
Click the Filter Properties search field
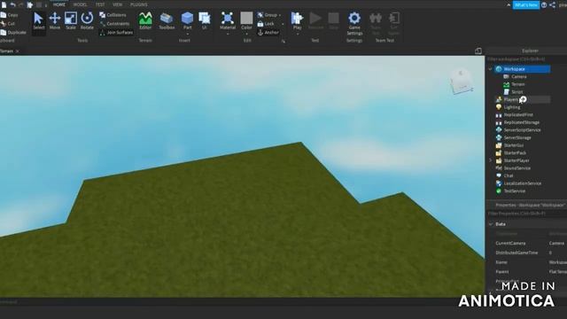526,214
